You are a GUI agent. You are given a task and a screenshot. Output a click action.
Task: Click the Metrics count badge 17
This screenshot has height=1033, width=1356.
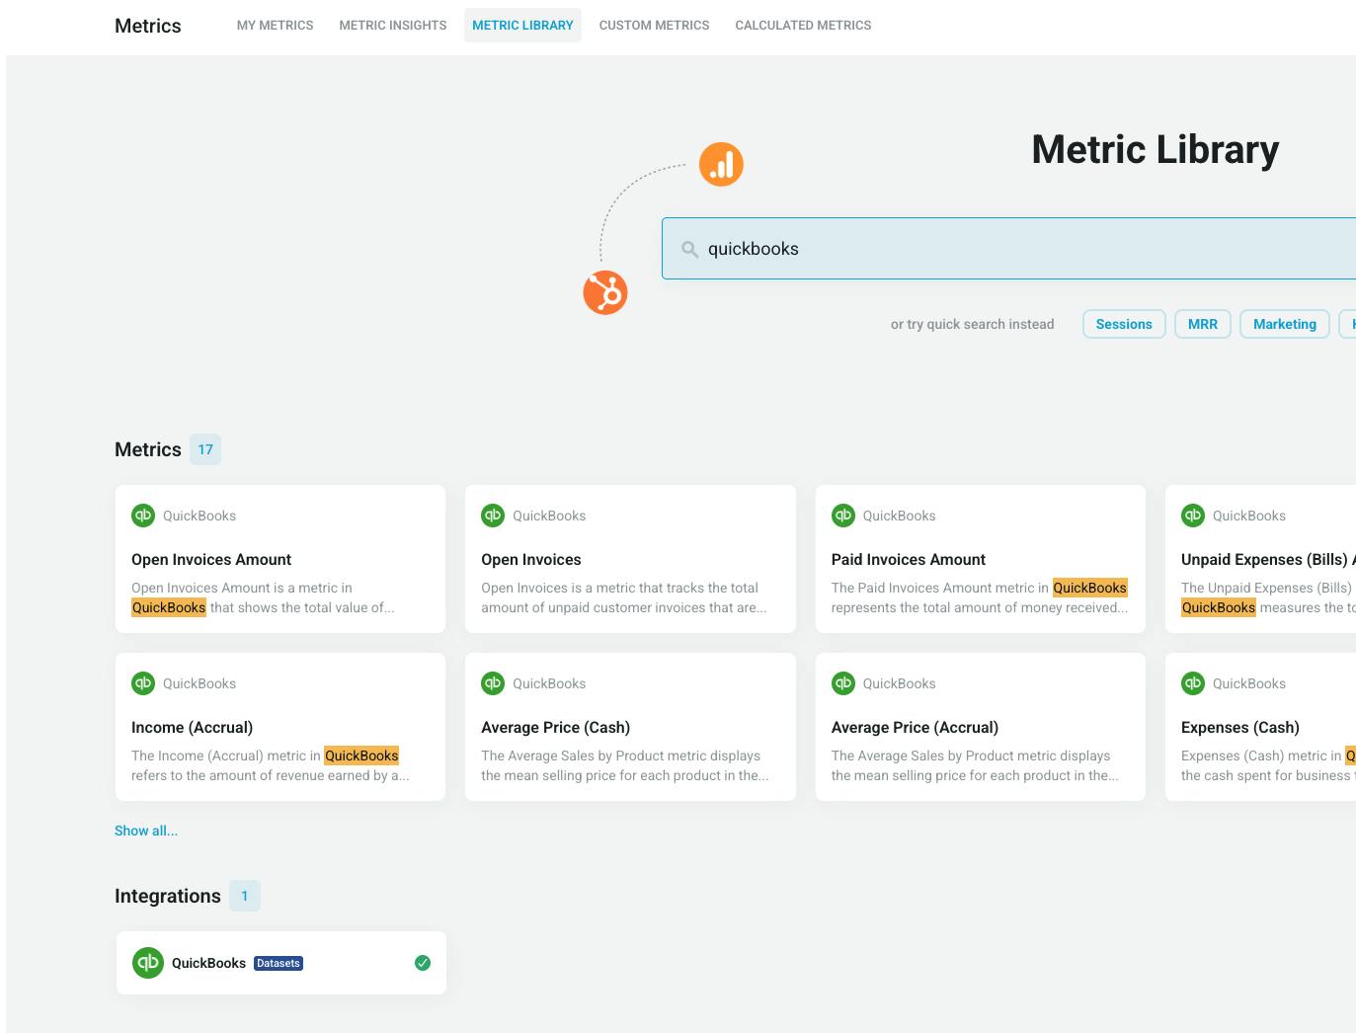205,449
